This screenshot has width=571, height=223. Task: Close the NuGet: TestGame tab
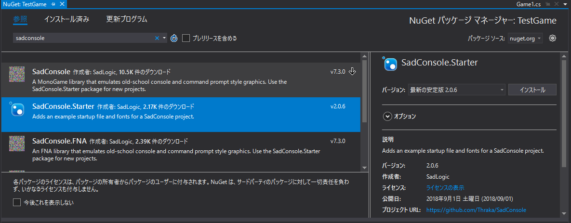(62, 4)
